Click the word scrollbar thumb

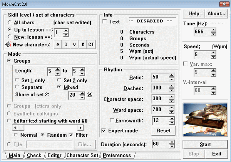tap(21, 127)
